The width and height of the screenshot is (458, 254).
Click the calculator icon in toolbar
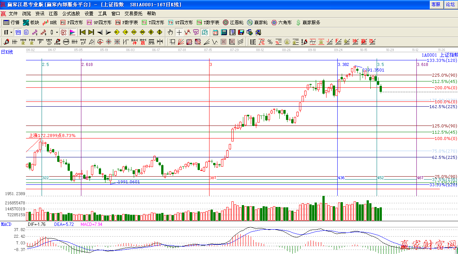224,32
